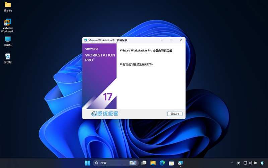Close the VMware Workstation Pro installer window
The width and height of the screenshot is (268, 168).
click(x=181, y=40)
